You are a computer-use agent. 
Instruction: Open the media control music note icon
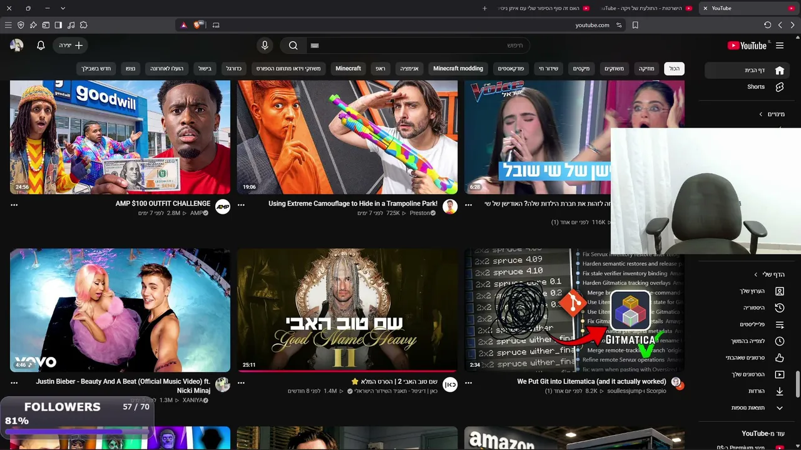71,25
